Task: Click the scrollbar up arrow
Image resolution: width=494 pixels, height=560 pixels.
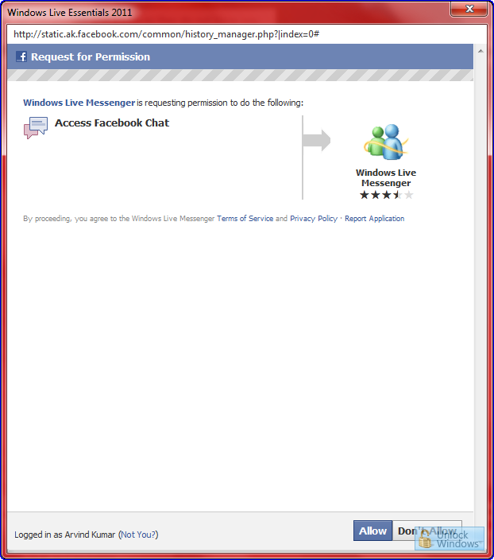Action: [480, 52]
